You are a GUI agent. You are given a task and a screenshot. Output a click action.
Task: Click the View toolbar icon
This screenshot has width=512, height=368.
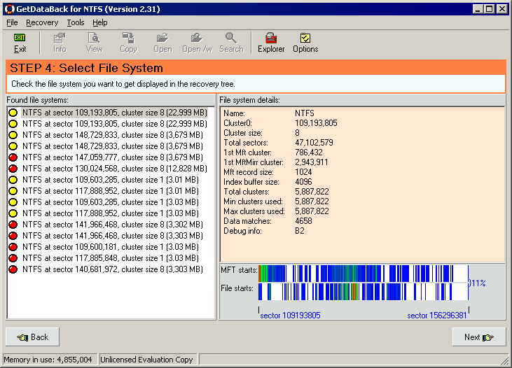(x=94, y=43)
